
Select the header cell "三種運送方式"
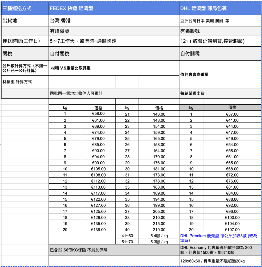25,8
